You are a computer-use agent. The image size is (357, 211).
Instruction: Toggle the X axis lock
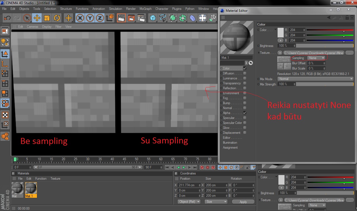(80, 18)
